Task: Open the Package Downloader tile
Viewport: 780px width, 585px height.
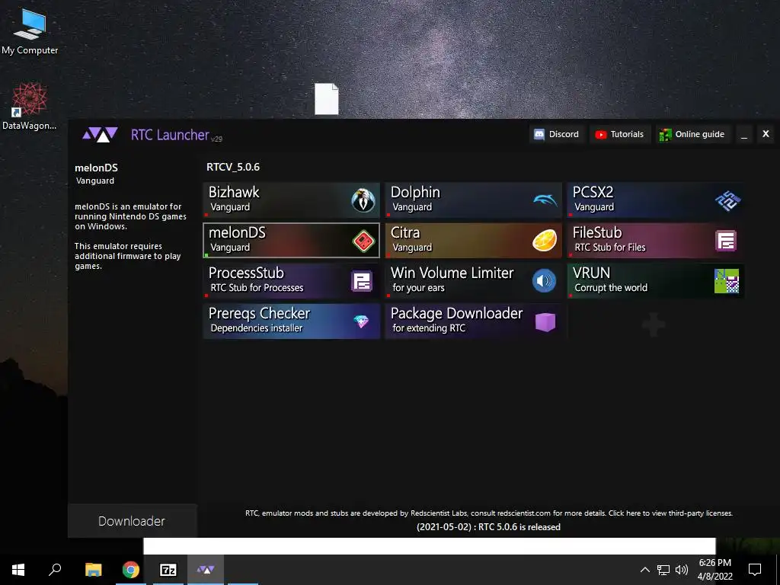Action: (473, 321)
